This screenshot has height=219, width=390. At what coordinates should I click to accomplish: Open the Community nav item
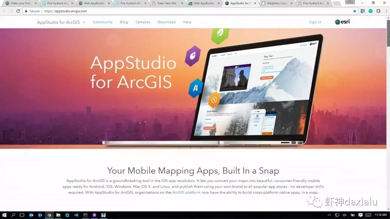click(102, 22)
